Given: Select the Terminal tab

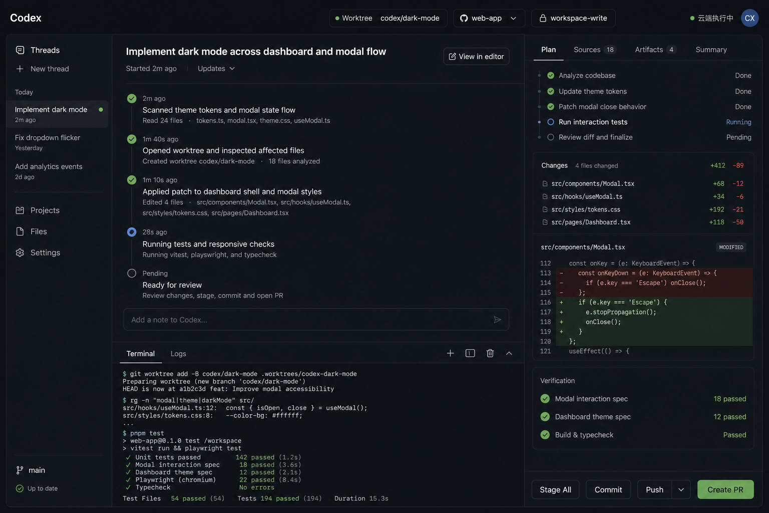Looking at the screenshot, I should (x=141, y=354).
